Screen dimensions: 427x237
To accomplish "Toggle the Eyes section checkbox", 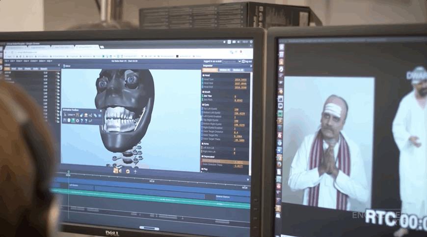I will [x=203, y=105].
